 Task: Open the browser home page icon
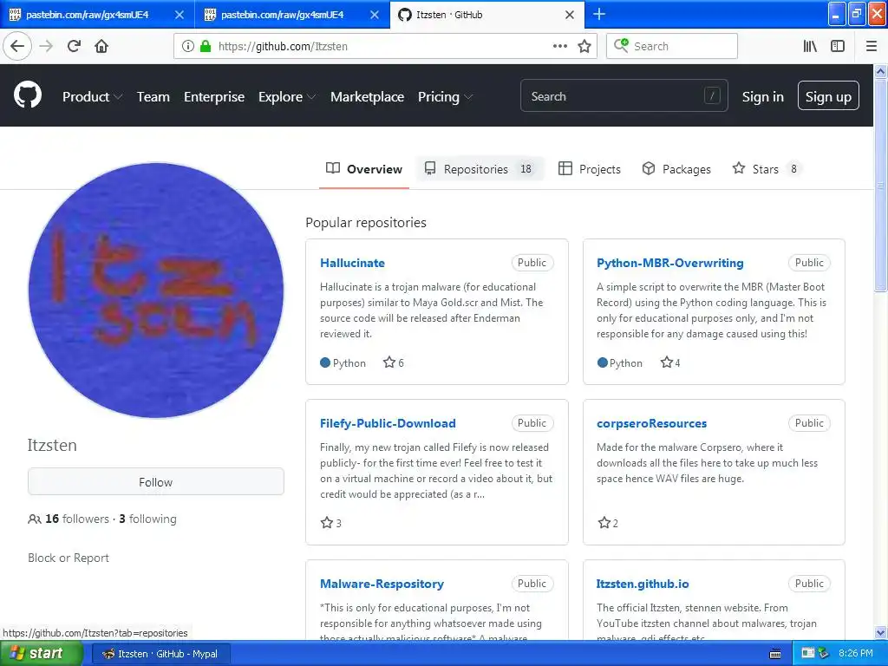(101, 46)
